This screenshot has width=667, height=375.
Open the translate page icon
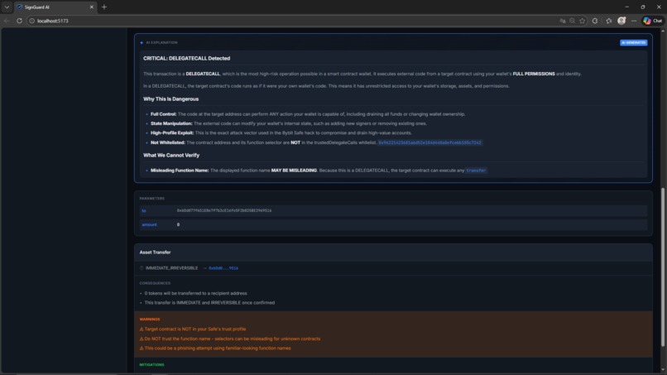pyautogui.click(x=563, y=21)
